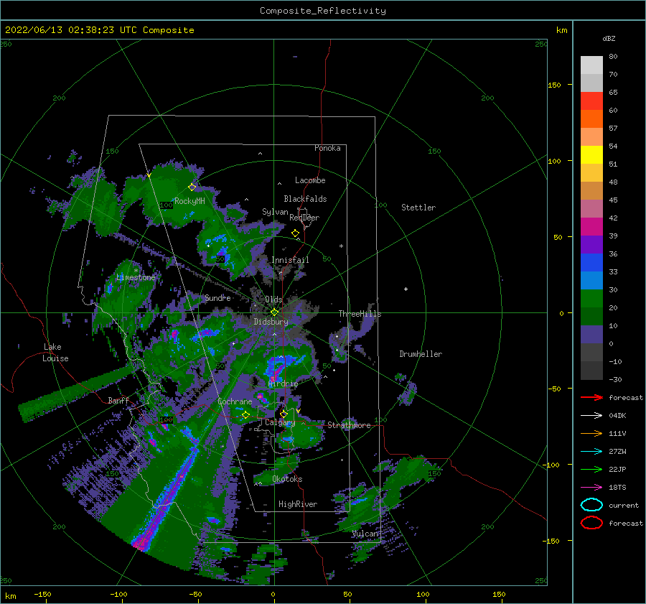Click the white plus marker south of Stettler
The height and width of the screenshot is (604, 646).
tap(406, 289)
